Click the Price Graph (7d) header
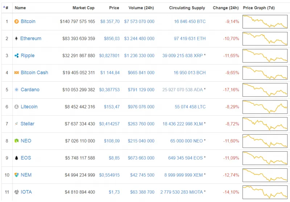The width and height of the screenshot is (290, 202). point(259,8)
